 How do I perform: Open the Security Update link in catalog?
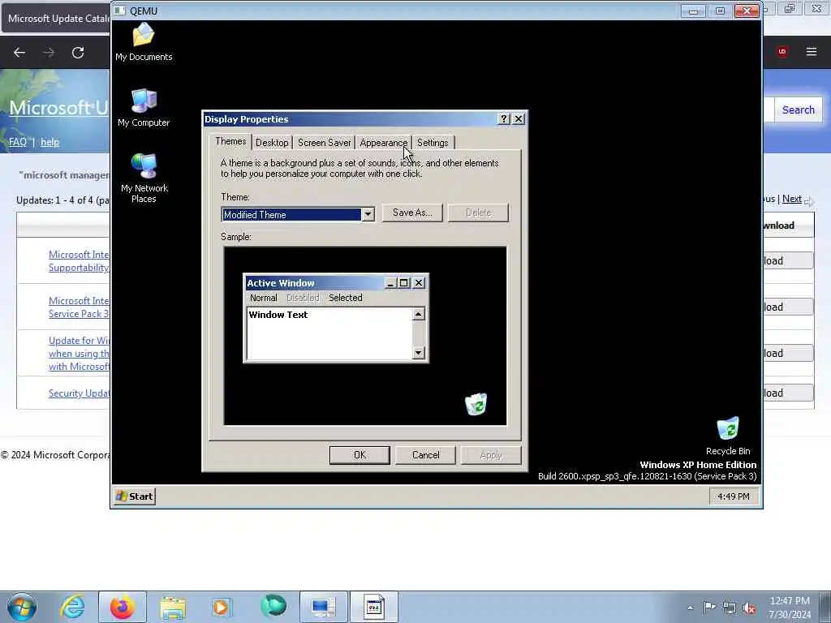pyautogui.click(x=79, y=393)
